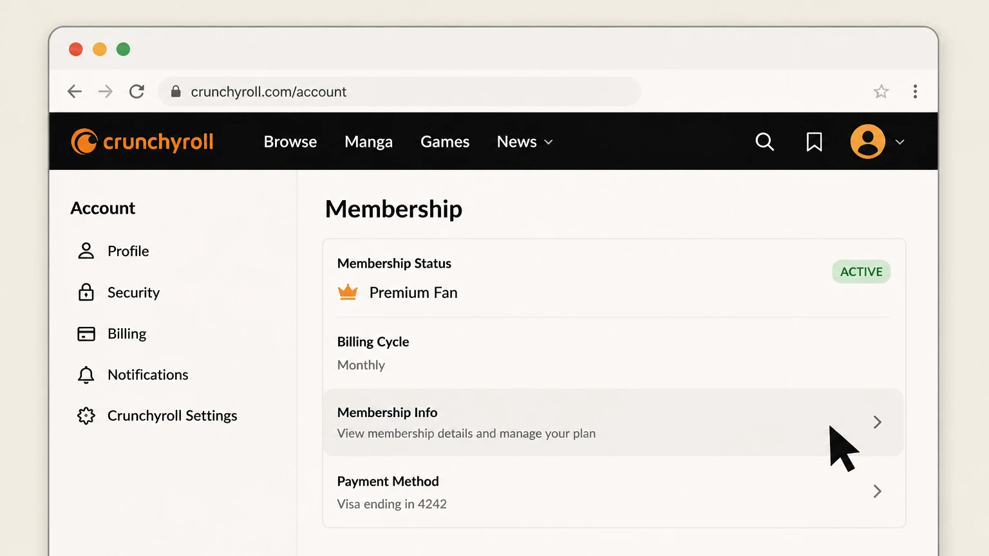Open search with the magnifier icon
989x556 pixels.
tap(764, 142)
